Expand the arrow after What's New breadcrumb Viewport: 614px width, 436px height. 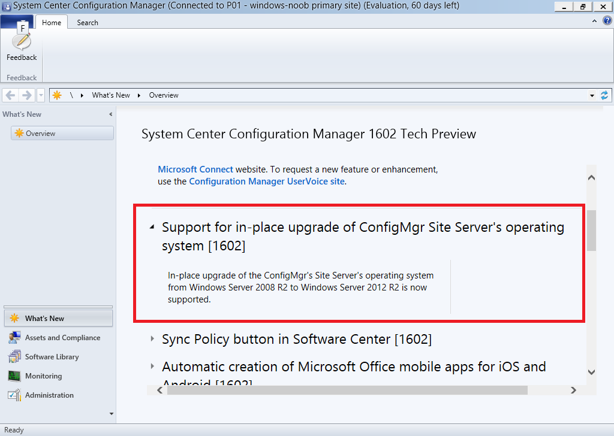coord(139,95)
